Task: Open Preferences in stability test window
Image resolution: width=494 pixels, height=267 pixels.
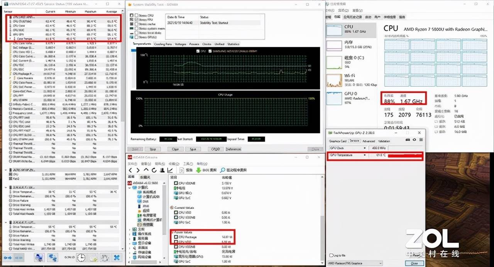Action: click(x=233, y=149)
